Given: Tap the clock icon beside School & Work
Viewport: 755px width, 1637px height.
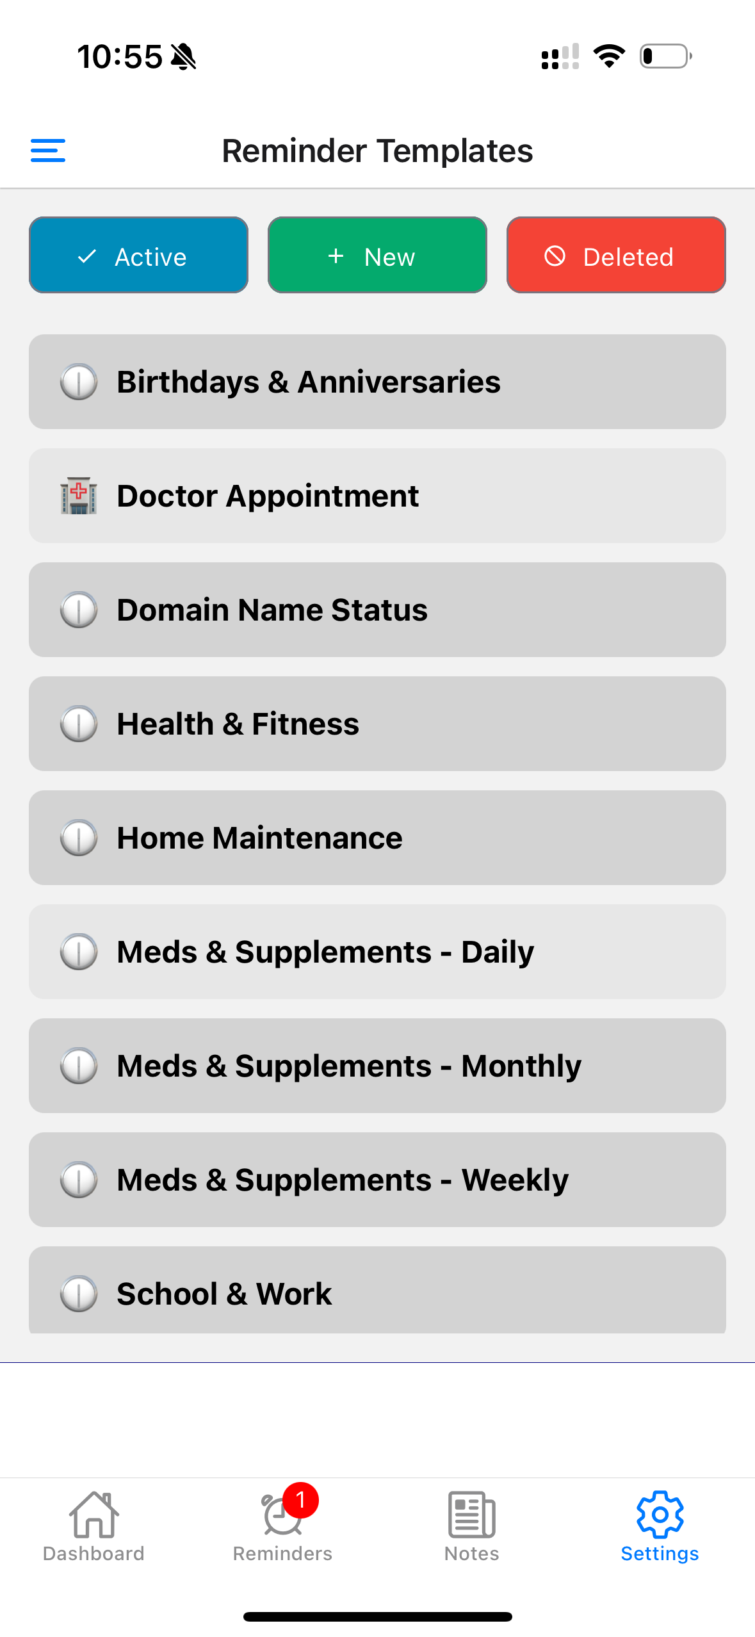Looking at the screenshot, I should coord(79,1294).
